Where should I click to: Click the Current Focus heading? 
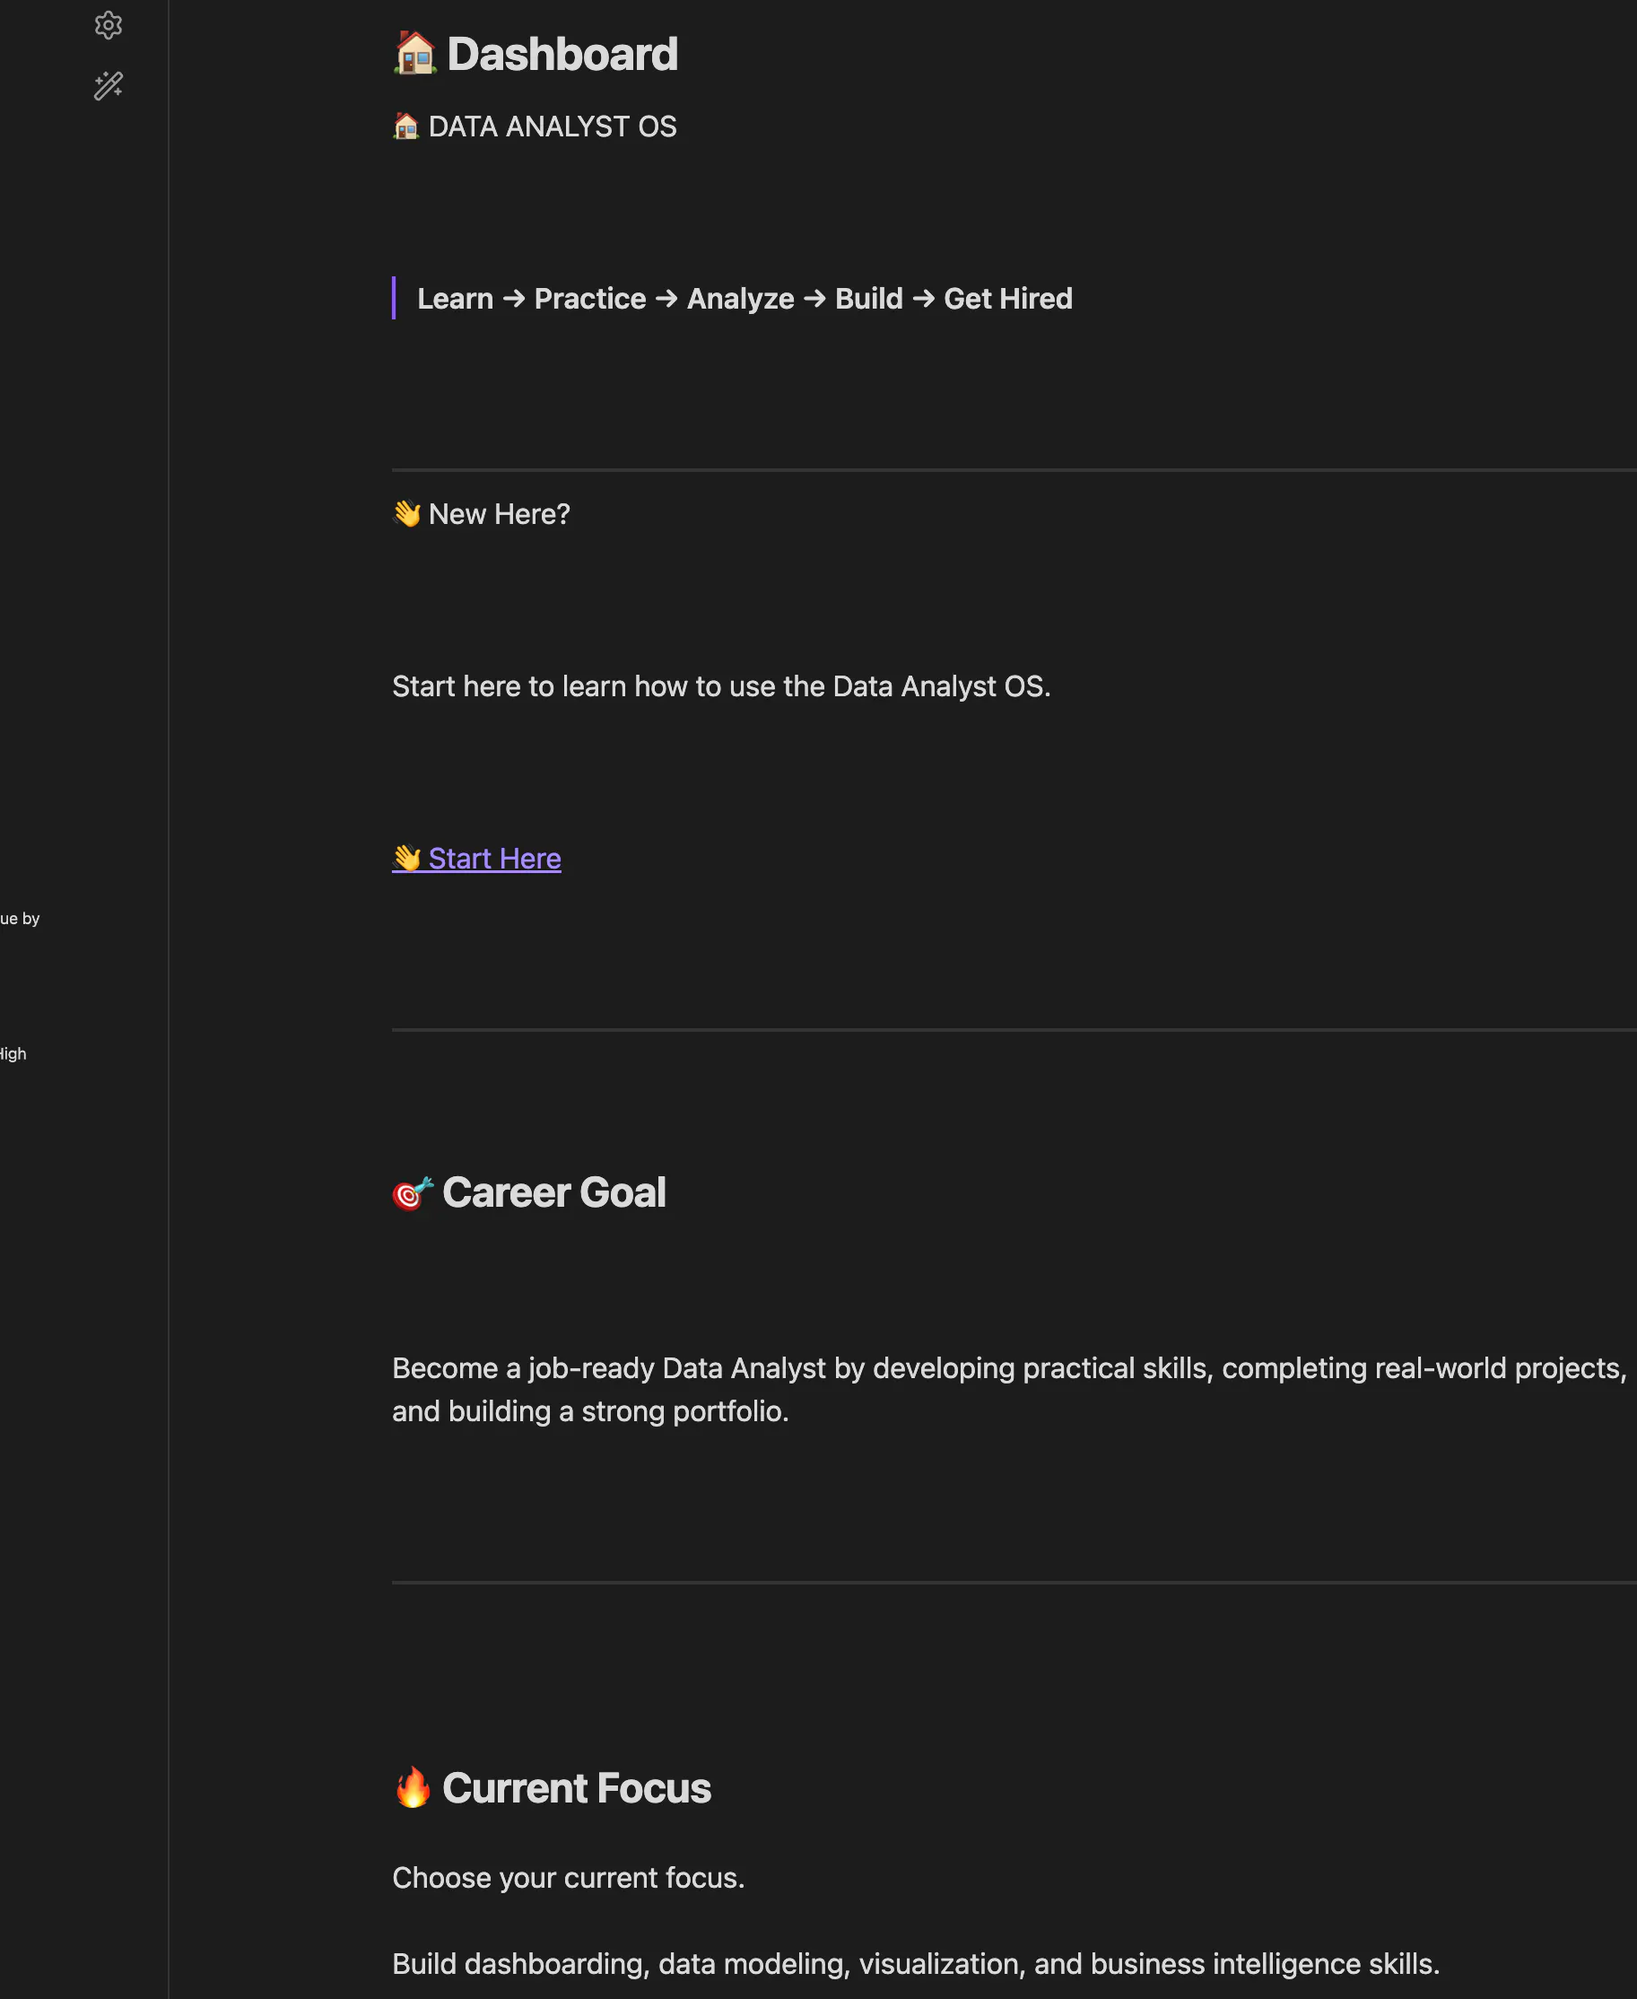pos(576,1789)
